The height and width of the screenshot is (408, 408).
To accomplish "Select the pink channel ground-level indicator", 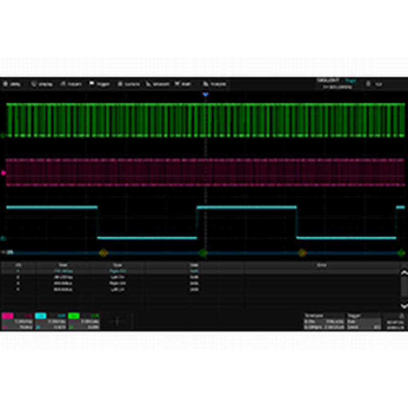I will coord(3,173).
